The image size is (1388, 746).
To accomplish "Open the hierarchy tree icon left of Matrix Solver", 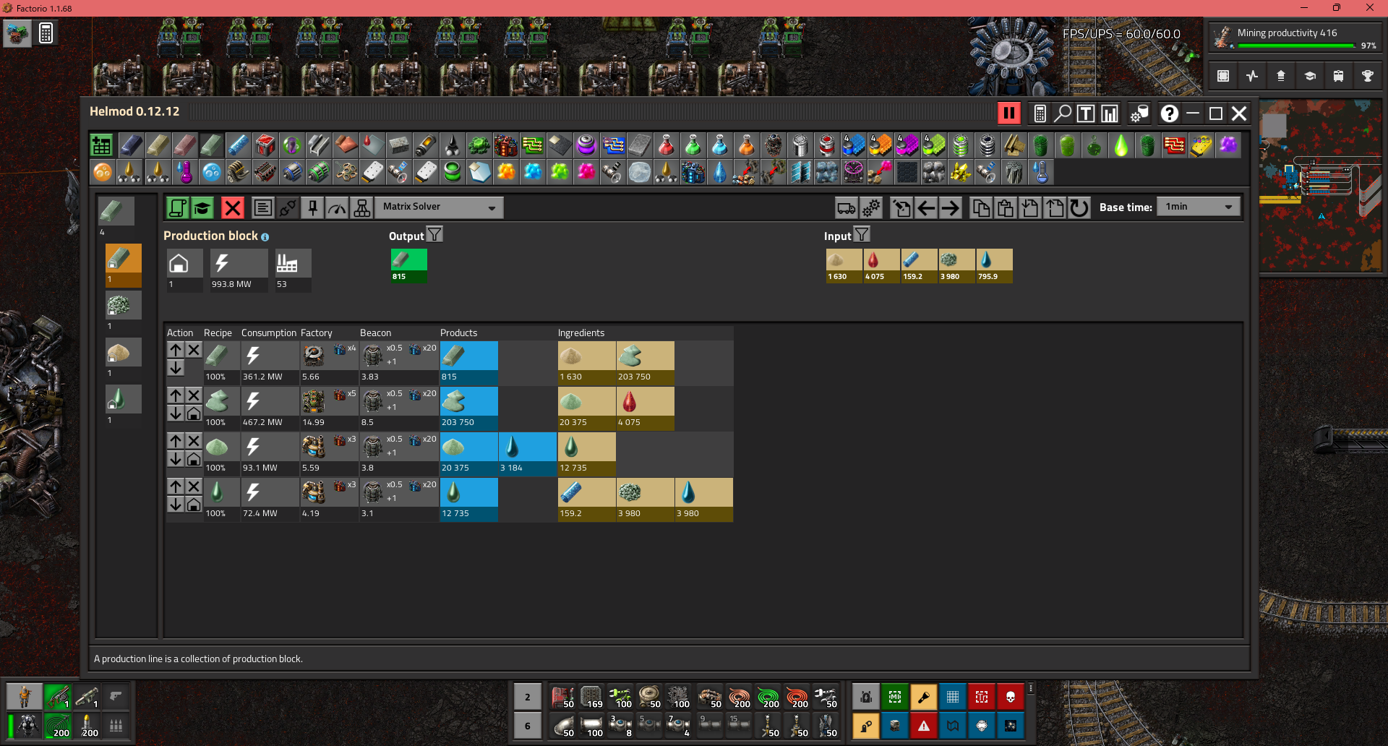I will pyautogui.click(x=361, y=208).
